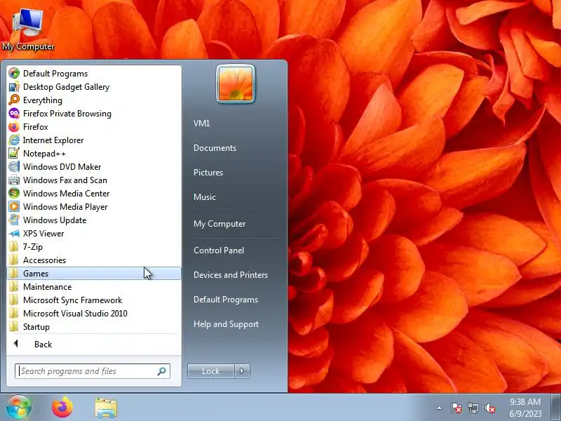Screen dimensions: 561x421
Task: Start Firefox Private Browsing
Action: pyautogui.click(x=94, y=114)
